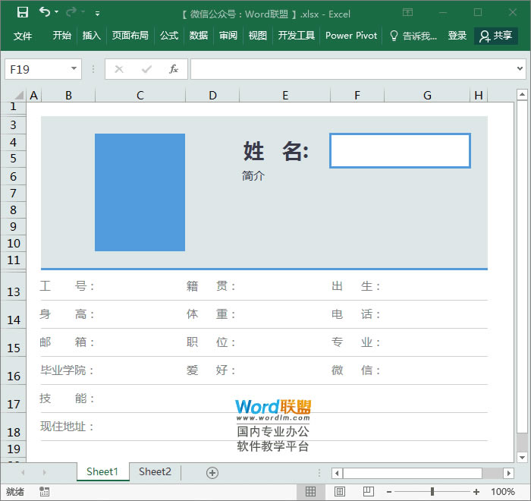Select the blue photo placeholder rectangle

(140, 192)
